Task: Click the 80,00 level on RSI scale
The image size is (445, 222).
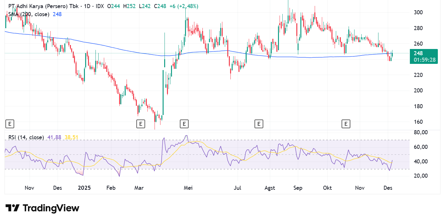Action: click(420, 132)
